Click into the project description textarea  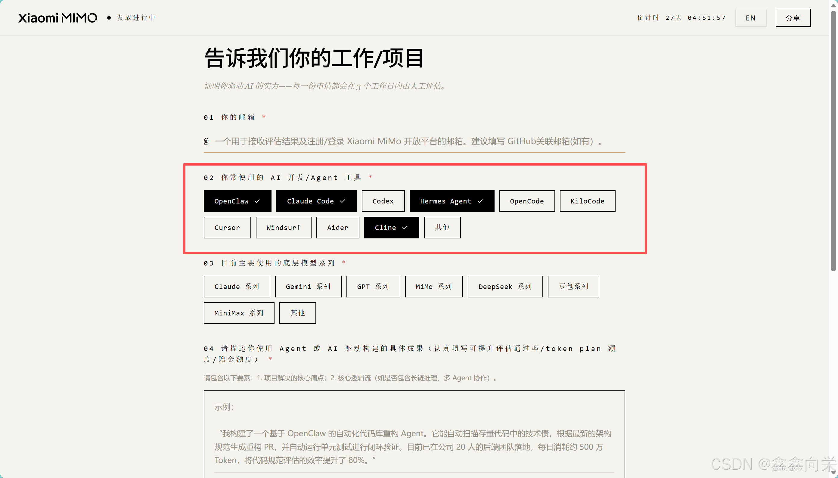coord(414,434)
